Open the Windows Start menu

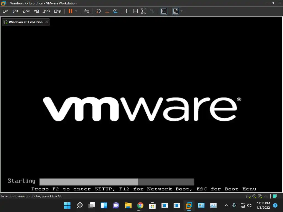67,205
